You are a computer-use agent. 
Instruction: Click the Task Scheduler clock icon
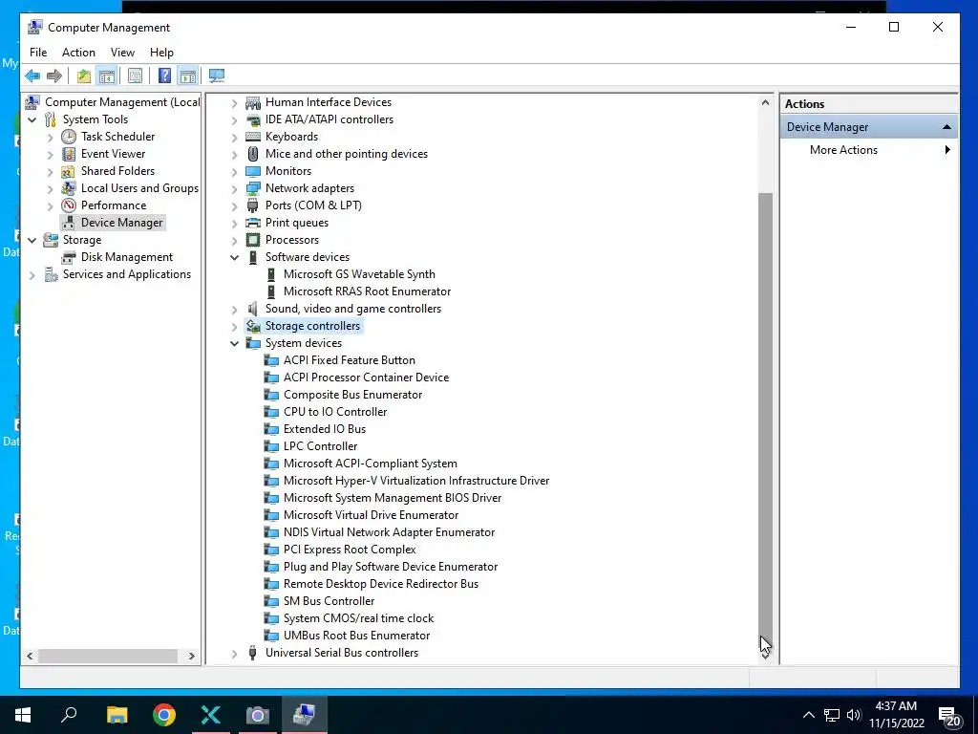[x=69, y=137]
